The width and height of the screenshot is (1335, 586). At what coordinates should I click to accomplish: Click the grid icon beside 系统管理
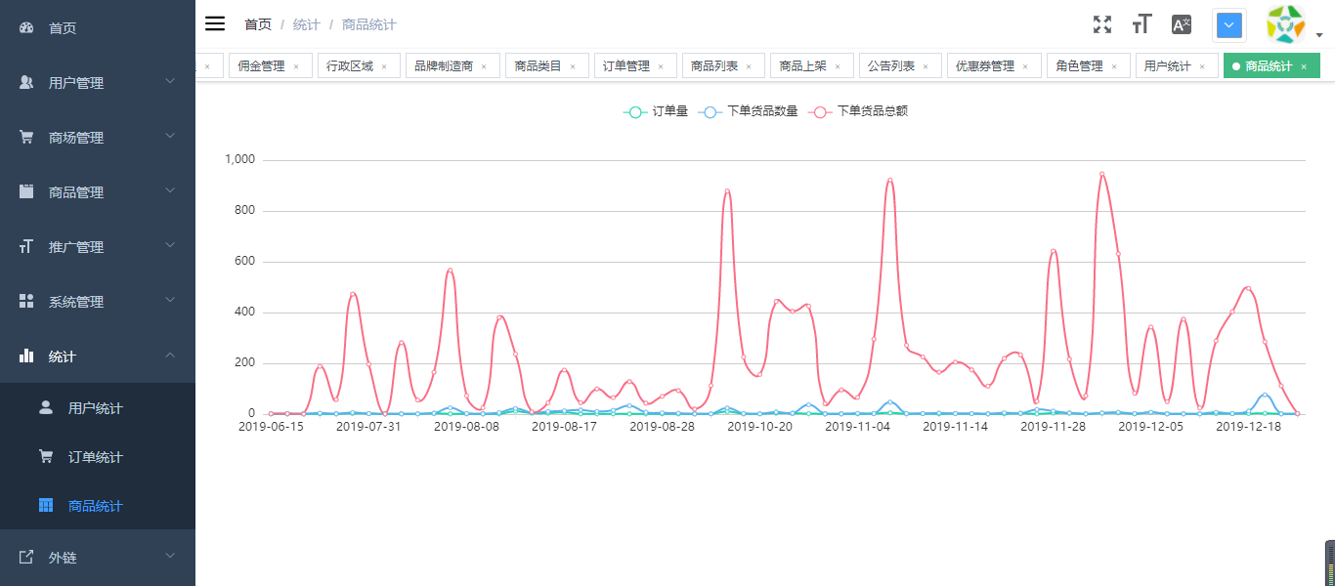[26, 302]
